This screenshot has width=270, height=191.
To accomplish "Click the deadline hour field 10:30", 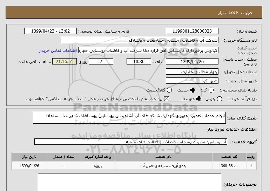I will 139,61.
